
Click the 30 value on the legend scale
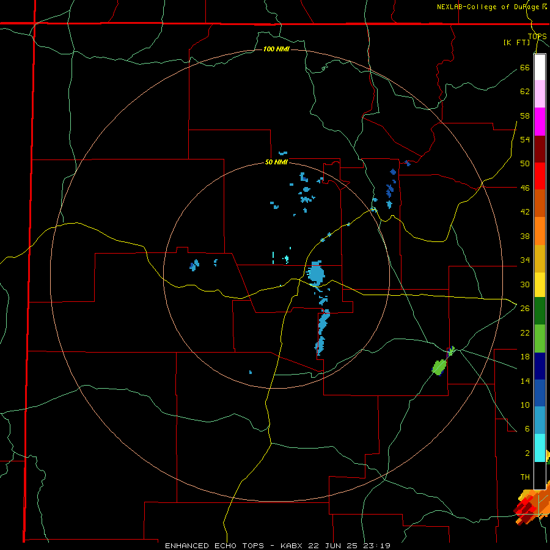pyautogui.click(x=525, y=284)
